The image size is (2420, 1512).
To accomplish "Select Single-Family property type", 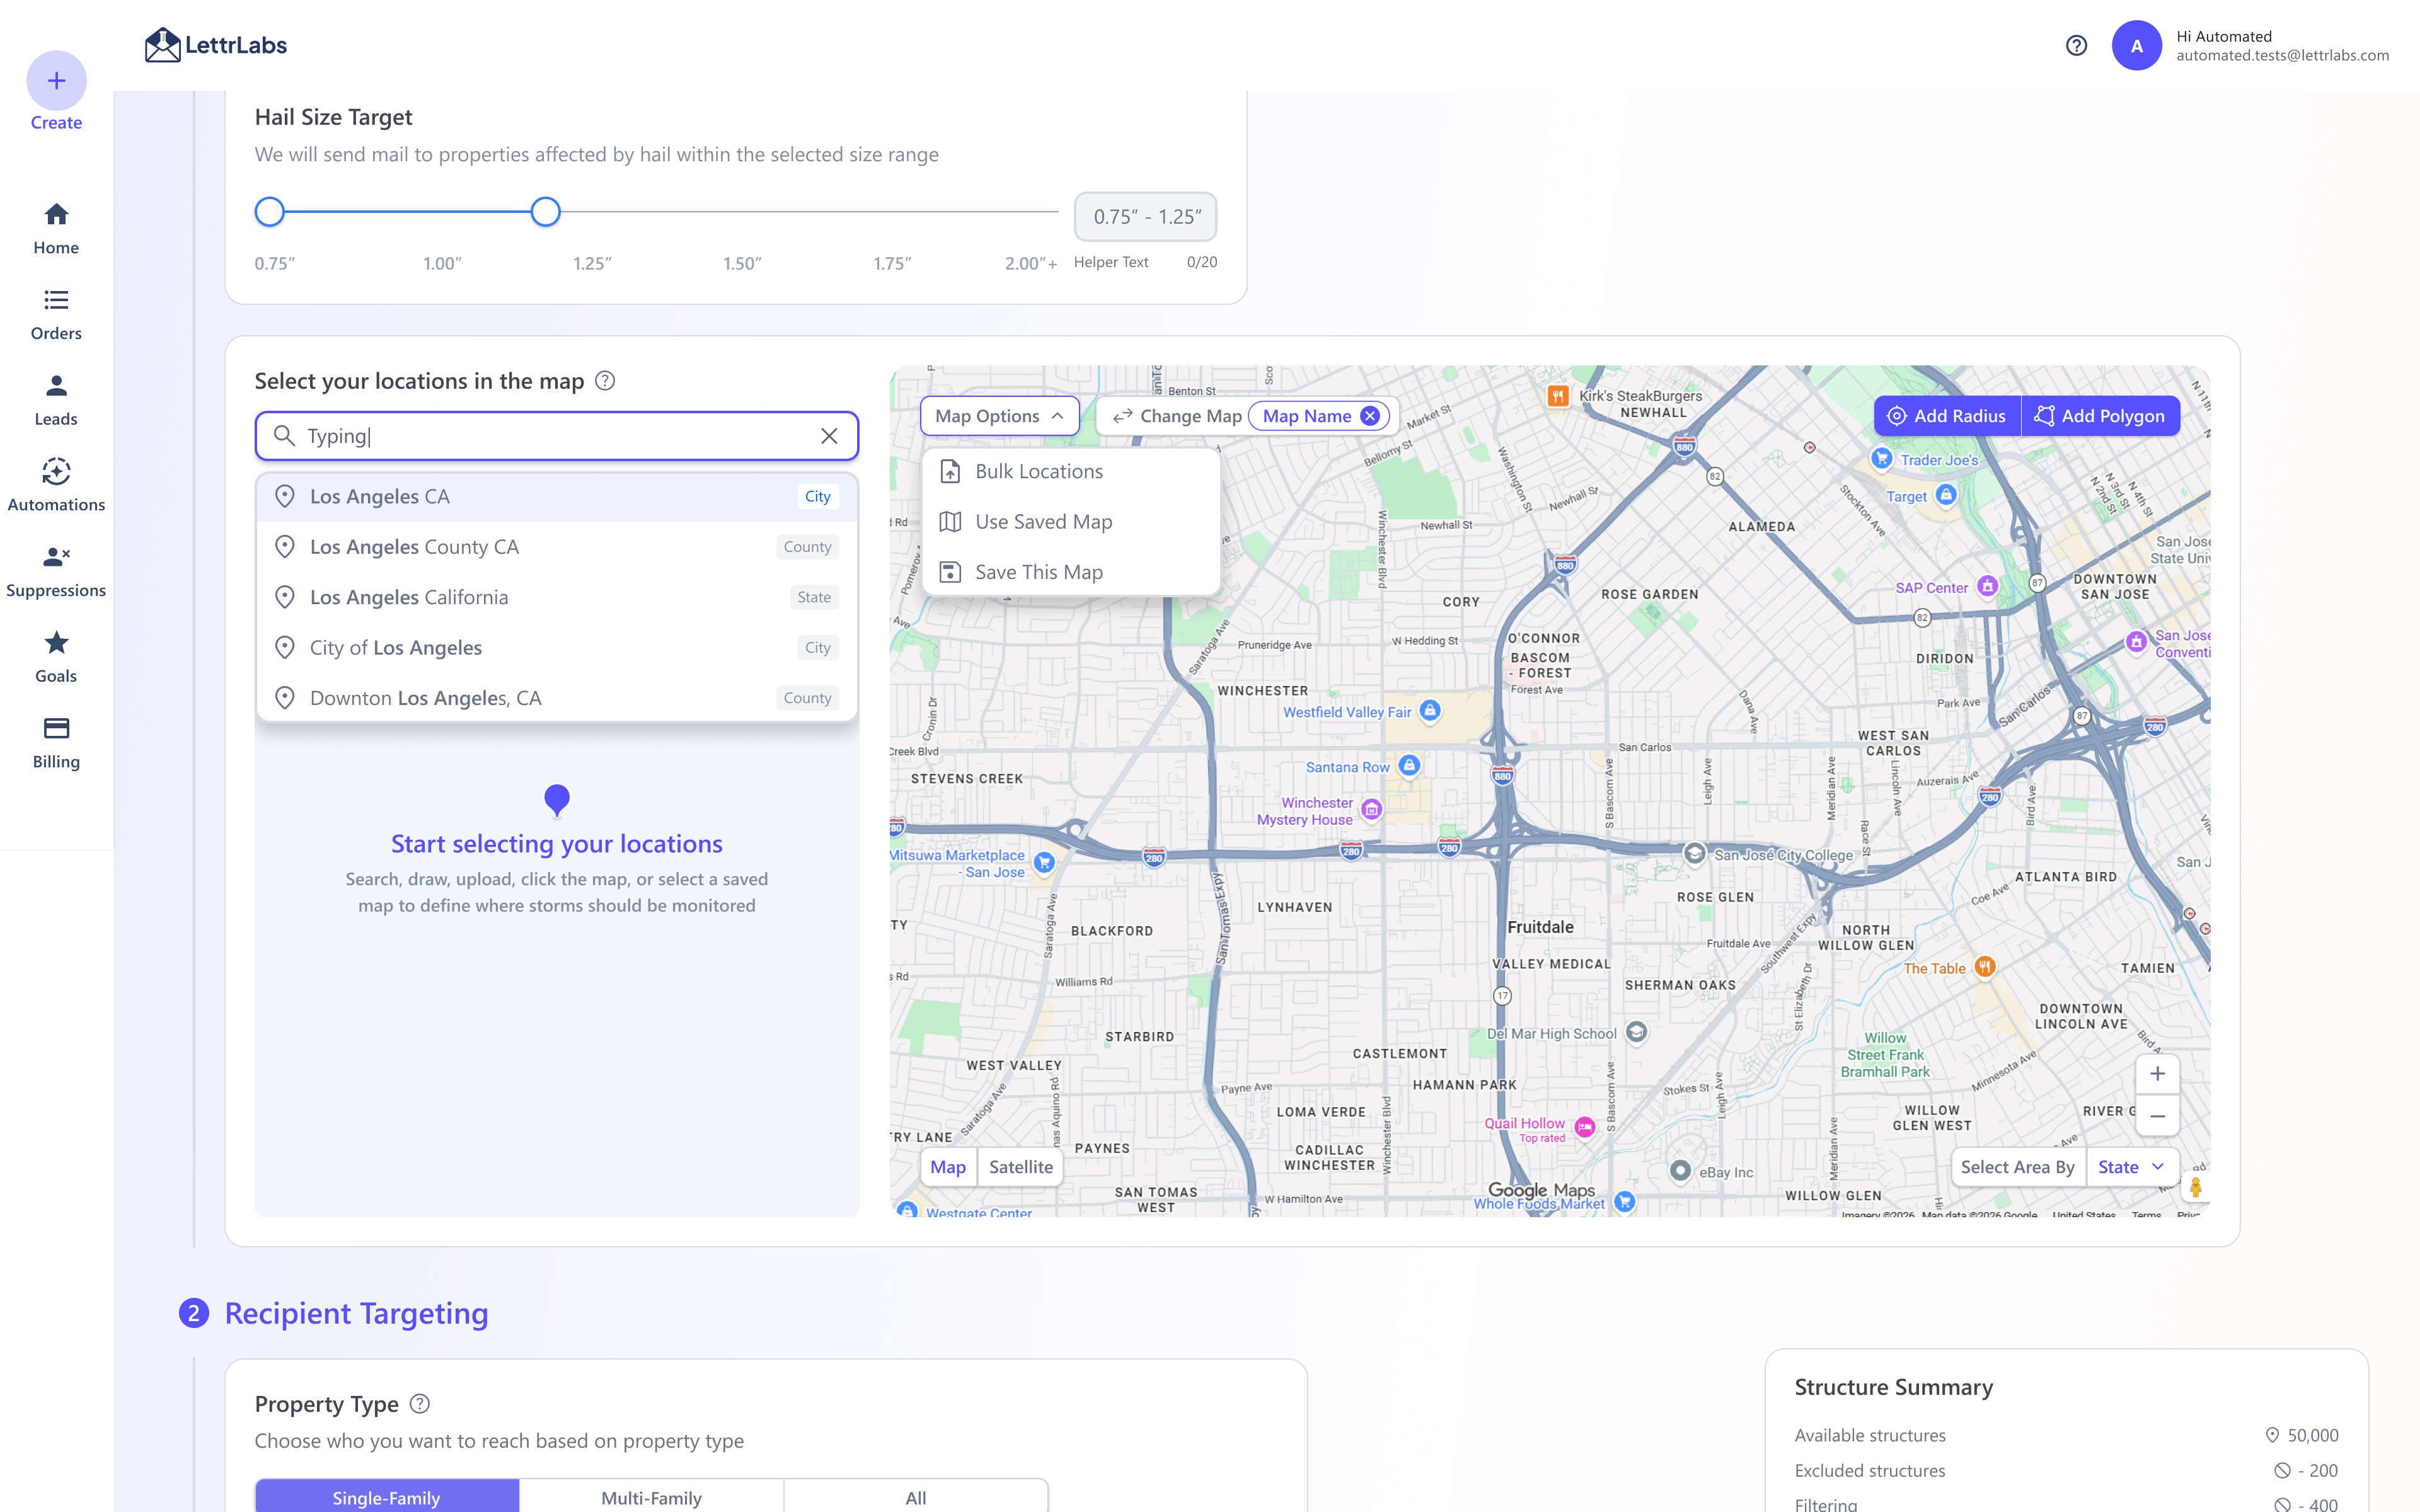I will pos(387,1497).
